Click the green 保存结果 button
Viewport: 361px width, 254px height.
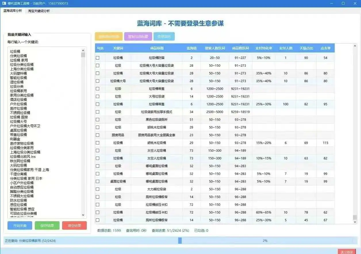47,226
